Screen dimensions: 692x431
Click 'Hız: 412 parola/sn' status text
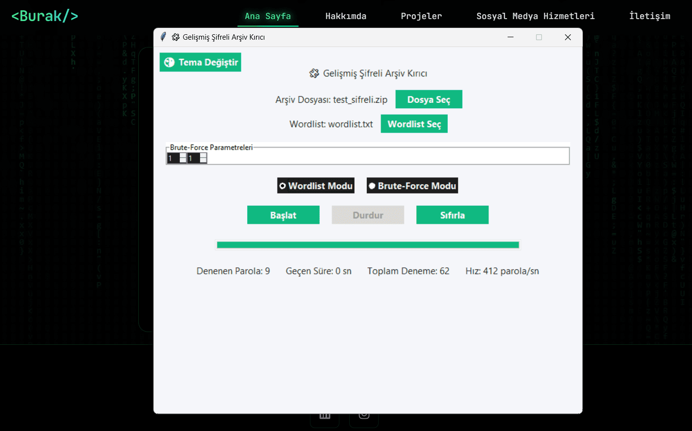[x=502, y=271]
